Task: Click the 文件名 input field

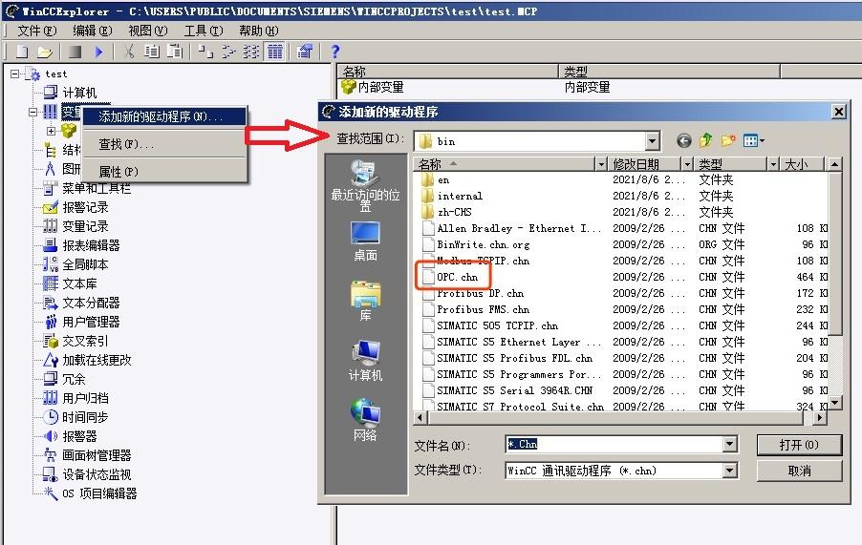Action: click(614, 444)
